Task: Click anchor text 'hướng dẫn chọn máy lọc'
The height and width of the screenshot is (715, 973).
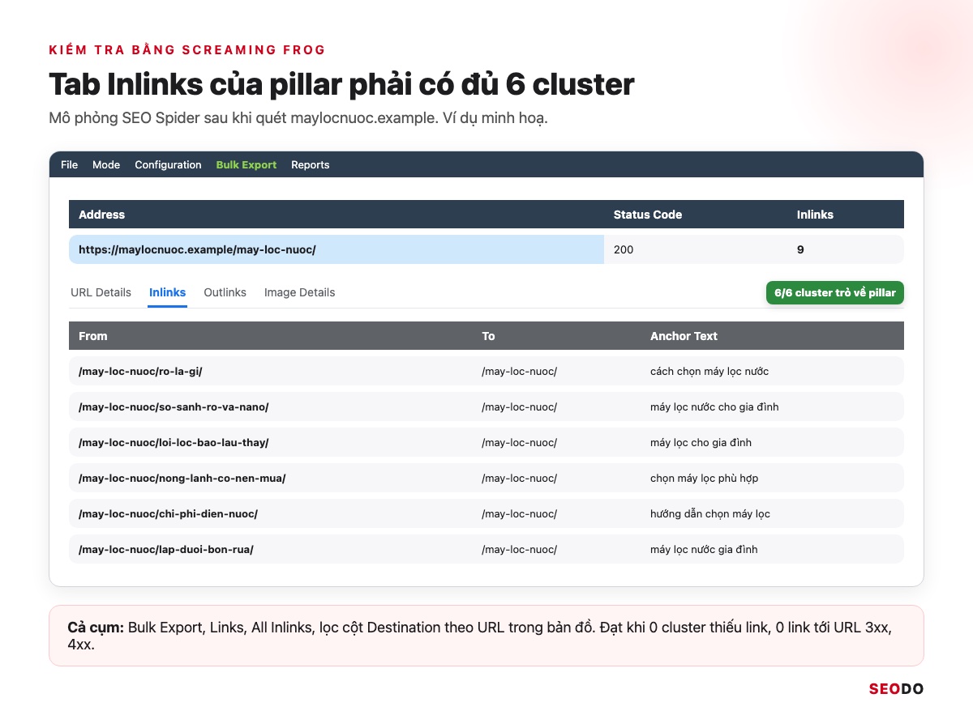Action: coord(710,513)
